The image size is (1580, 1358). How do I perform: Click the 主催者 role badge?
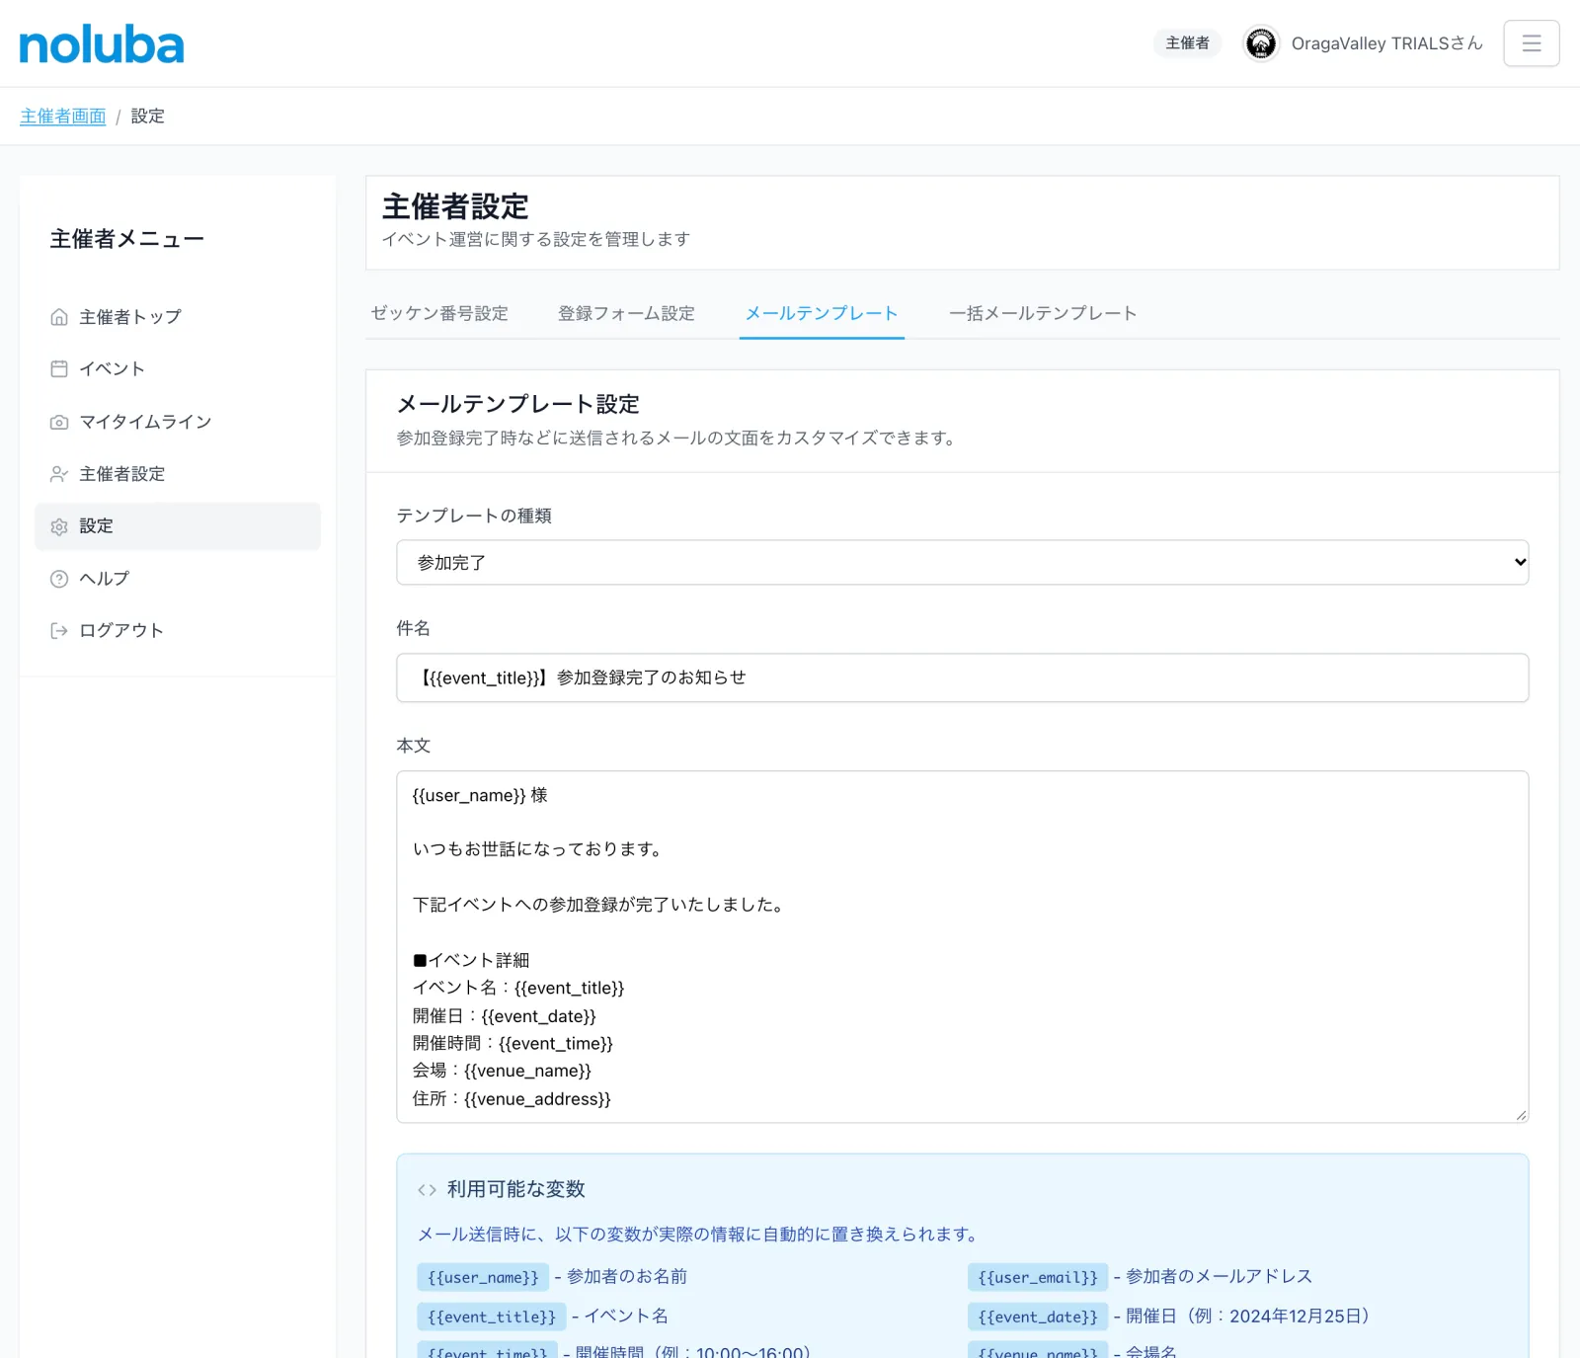(x=1188, y=43)
